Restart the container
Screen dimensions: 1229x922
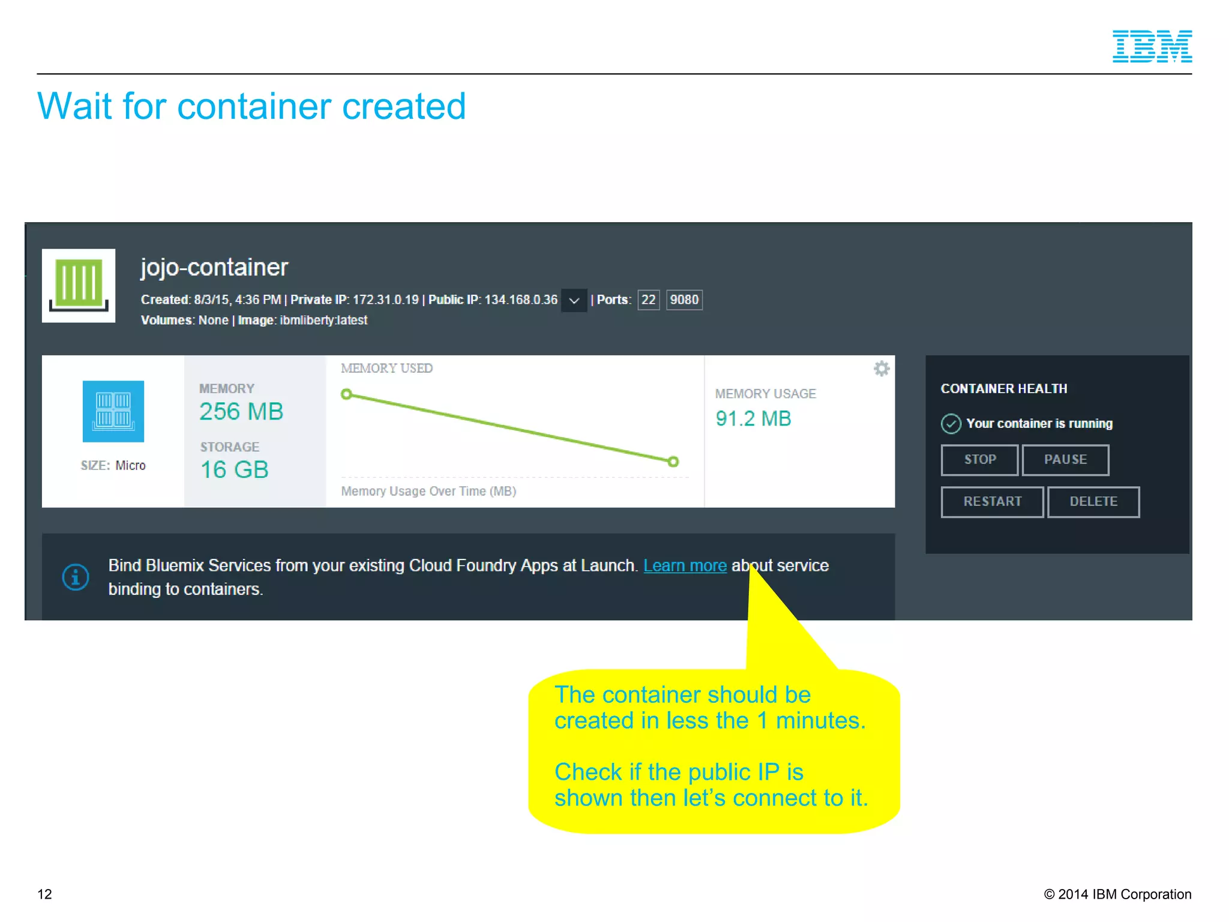click(992, 502)
